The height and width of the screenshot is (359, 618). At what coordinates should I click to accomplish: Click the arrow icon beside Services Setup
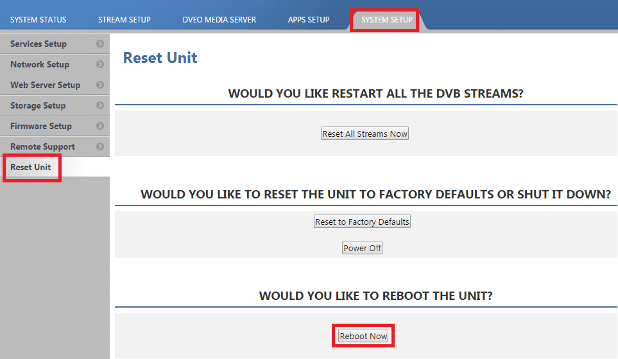pyautogui.click(x=100, y=44)
